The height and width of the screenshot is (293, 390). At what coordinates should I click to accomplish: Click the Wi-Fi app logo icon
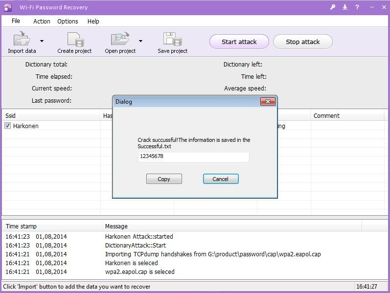point(8,7)
